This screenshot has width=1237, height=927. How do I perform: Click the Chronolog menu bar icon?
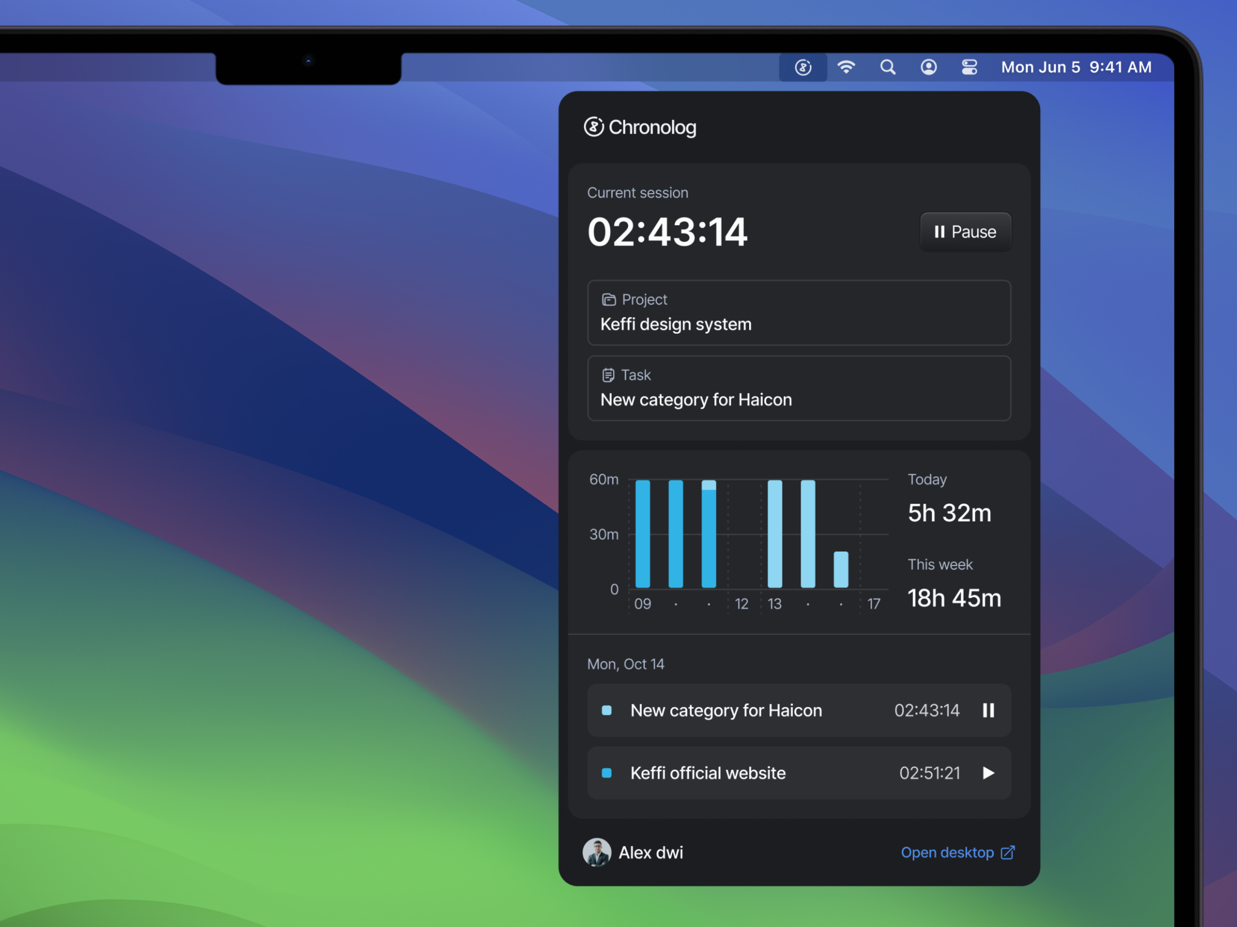point(803,66)
